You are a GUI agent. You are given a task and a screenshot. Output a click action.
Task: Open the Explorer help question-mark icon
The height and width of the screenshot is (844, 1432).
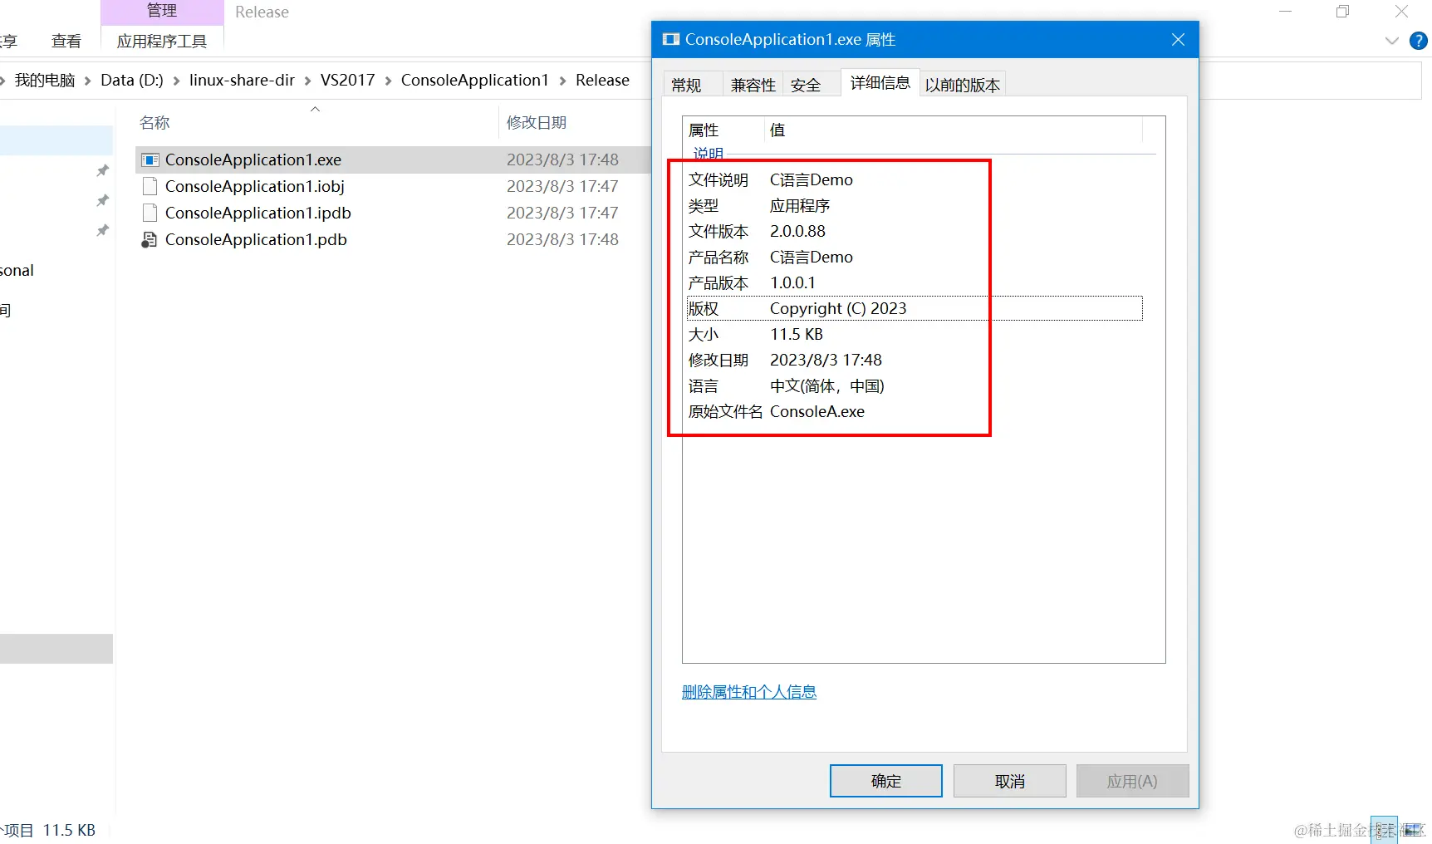(x=1419, y=41)
